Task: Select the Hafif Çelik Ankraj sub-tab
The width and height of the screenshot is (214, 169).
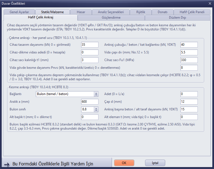Action: click(41, 17)
